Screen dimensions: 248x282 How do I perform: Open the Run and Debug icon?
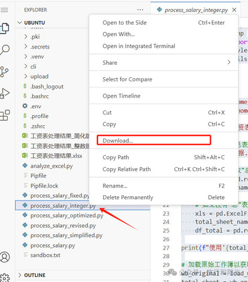[x=5, y=93]
